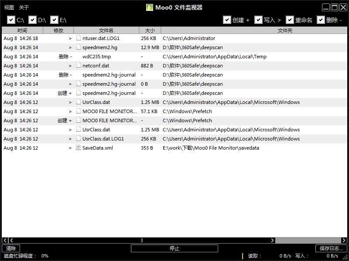Disable monitoring of drive E:\
Image resolution: width=349 pixels, height=261 pixels.
pos(54,20)
